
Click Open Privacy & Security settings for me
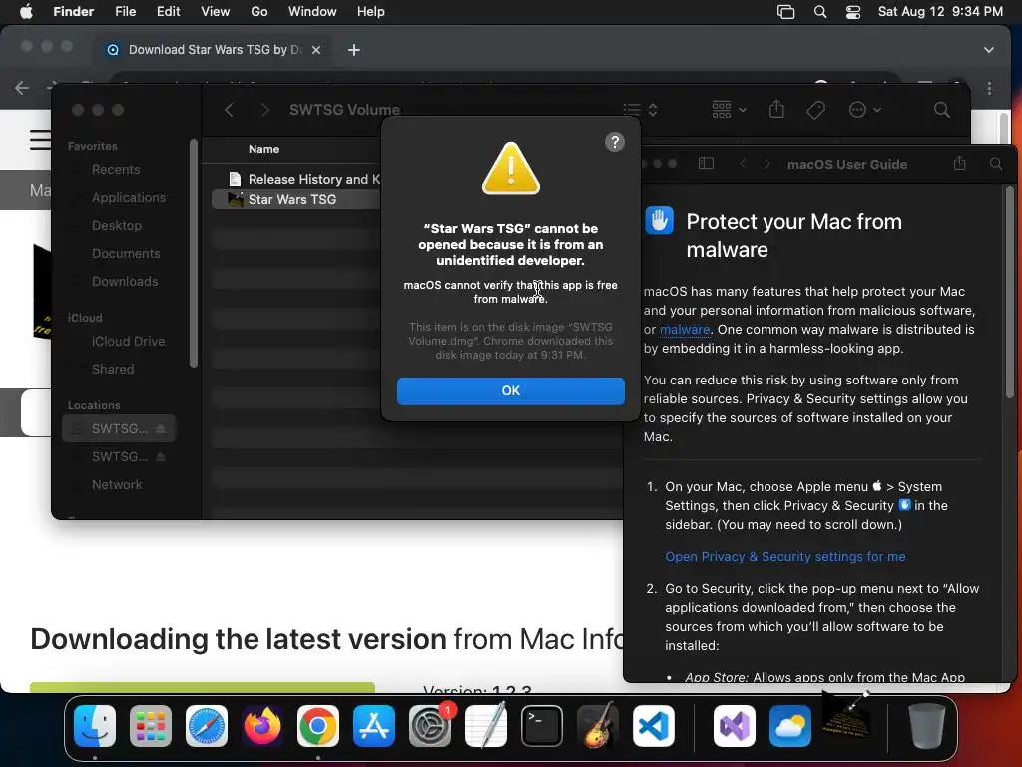point(784,557)
